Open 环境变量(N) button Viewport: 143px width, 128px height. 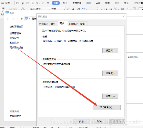pyautogui.click(x=106, y=107)
